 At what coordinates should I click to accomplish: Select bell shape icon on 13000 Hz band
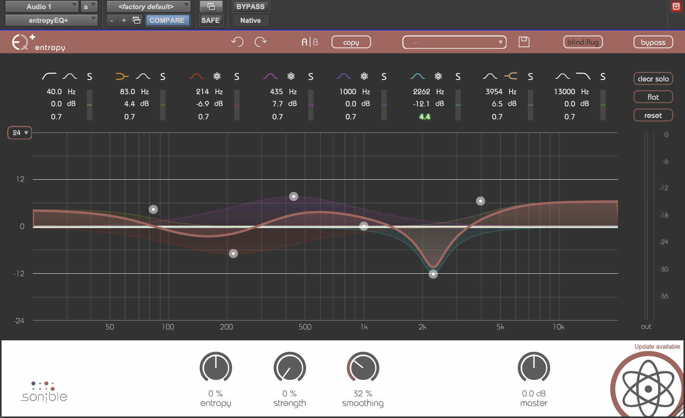click(563, 76)
